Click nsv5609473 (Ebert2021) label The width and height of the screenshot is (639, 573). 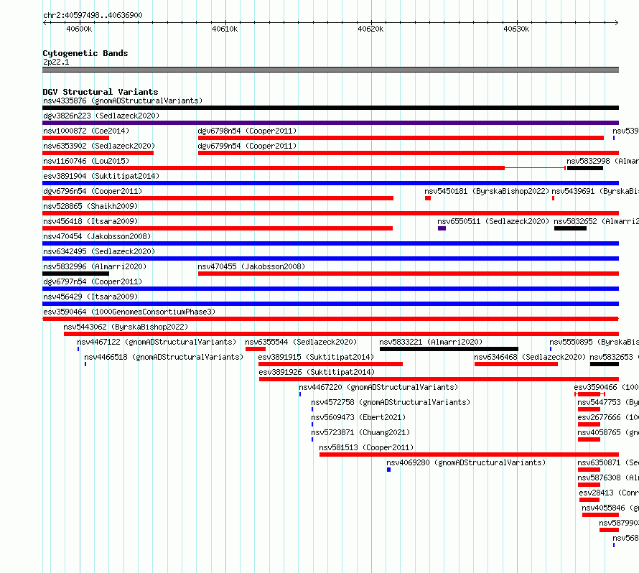[358, 417]
